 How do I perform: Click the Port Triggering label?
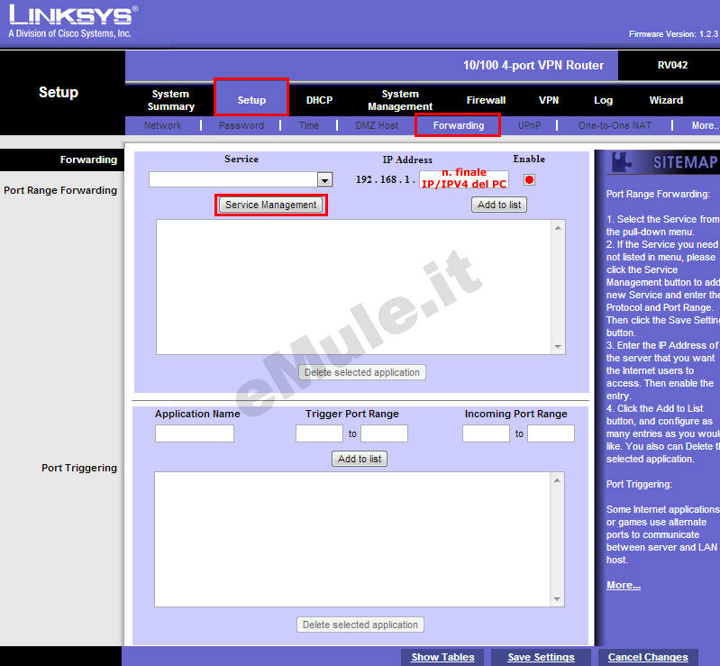pos(79,468)
